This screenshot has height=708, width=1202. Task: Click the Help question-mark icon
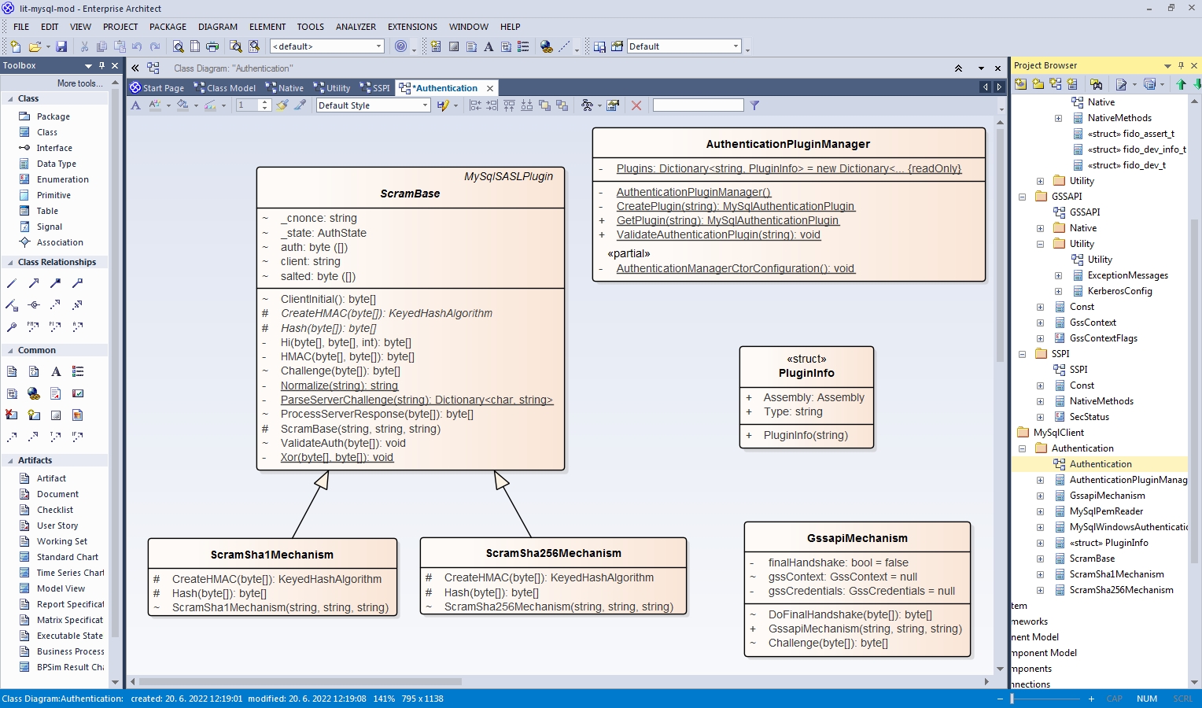[401, 46]
